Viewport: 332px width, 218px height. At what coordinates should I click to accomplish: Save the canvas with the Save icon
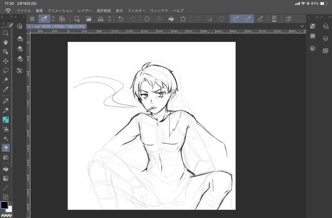pos(101,19)
